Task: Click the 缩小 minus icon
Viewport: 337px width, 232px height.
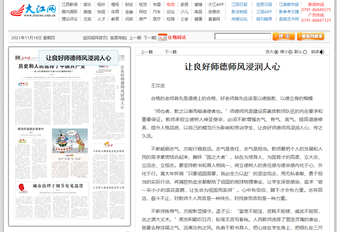Action: coord(290,52)
